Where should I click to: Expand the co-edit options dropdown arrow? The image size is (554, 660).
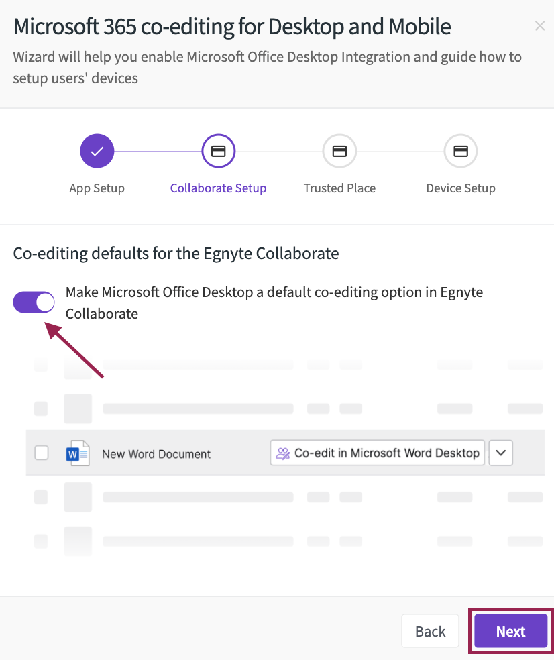coord(500,453)
